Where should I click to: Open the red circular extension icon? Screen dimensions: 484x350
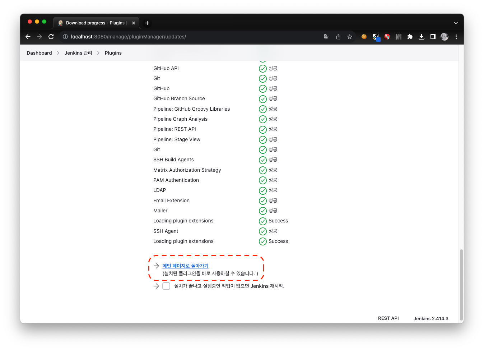click(387, 37)
